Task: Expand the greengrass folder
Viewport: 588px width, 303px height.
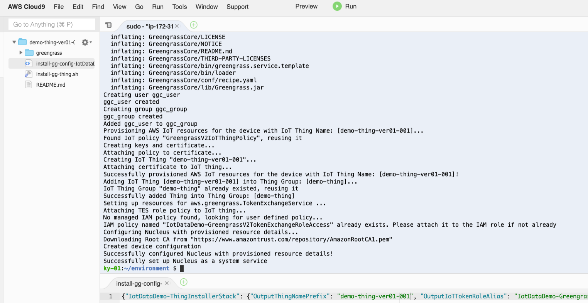Action: [x=21, y=52]
